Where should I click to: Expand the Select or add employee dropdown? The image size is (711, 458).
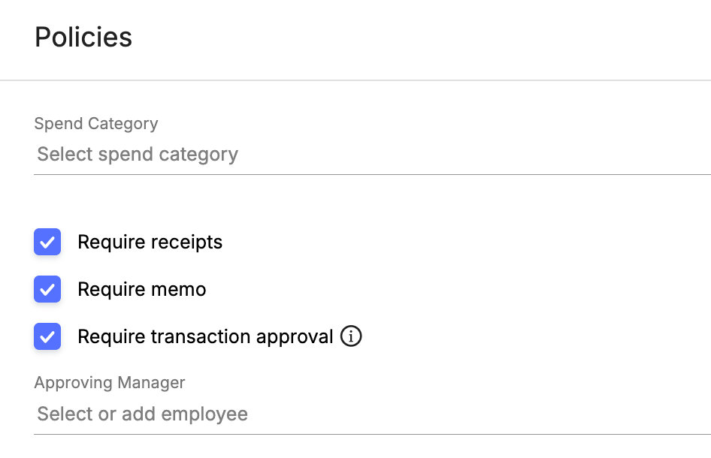click(x=372, y=414)
